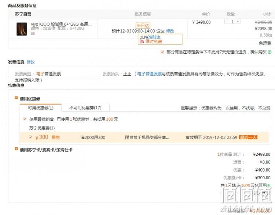Click the 限自营手机品类部分商... coupon scope text
This screenshot has width=275, height=215.
pyautogui.click(x=147, y=137)
